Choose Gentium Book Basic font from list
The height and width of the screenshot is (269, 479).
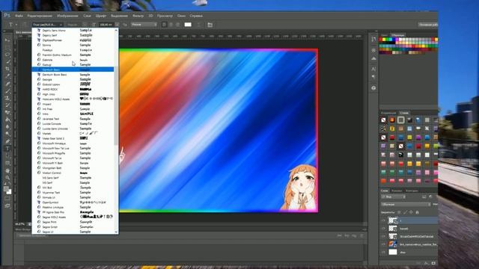click(73, 75)
